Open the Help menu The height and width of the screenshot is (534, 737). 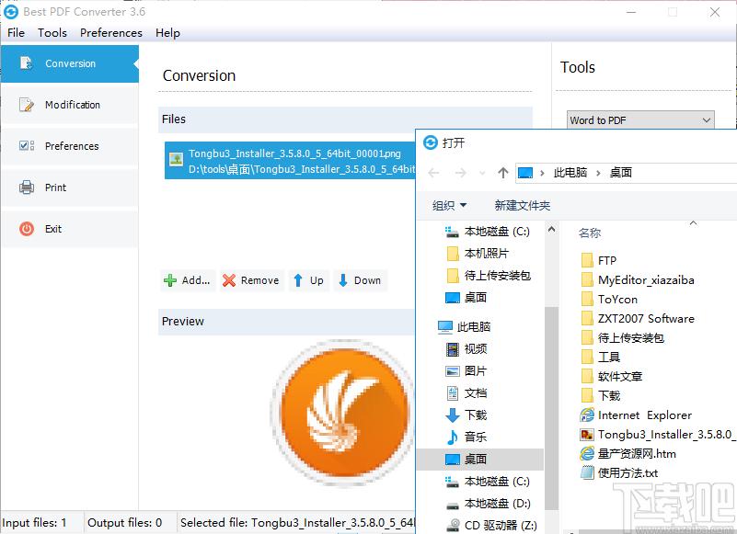point(167,33)
